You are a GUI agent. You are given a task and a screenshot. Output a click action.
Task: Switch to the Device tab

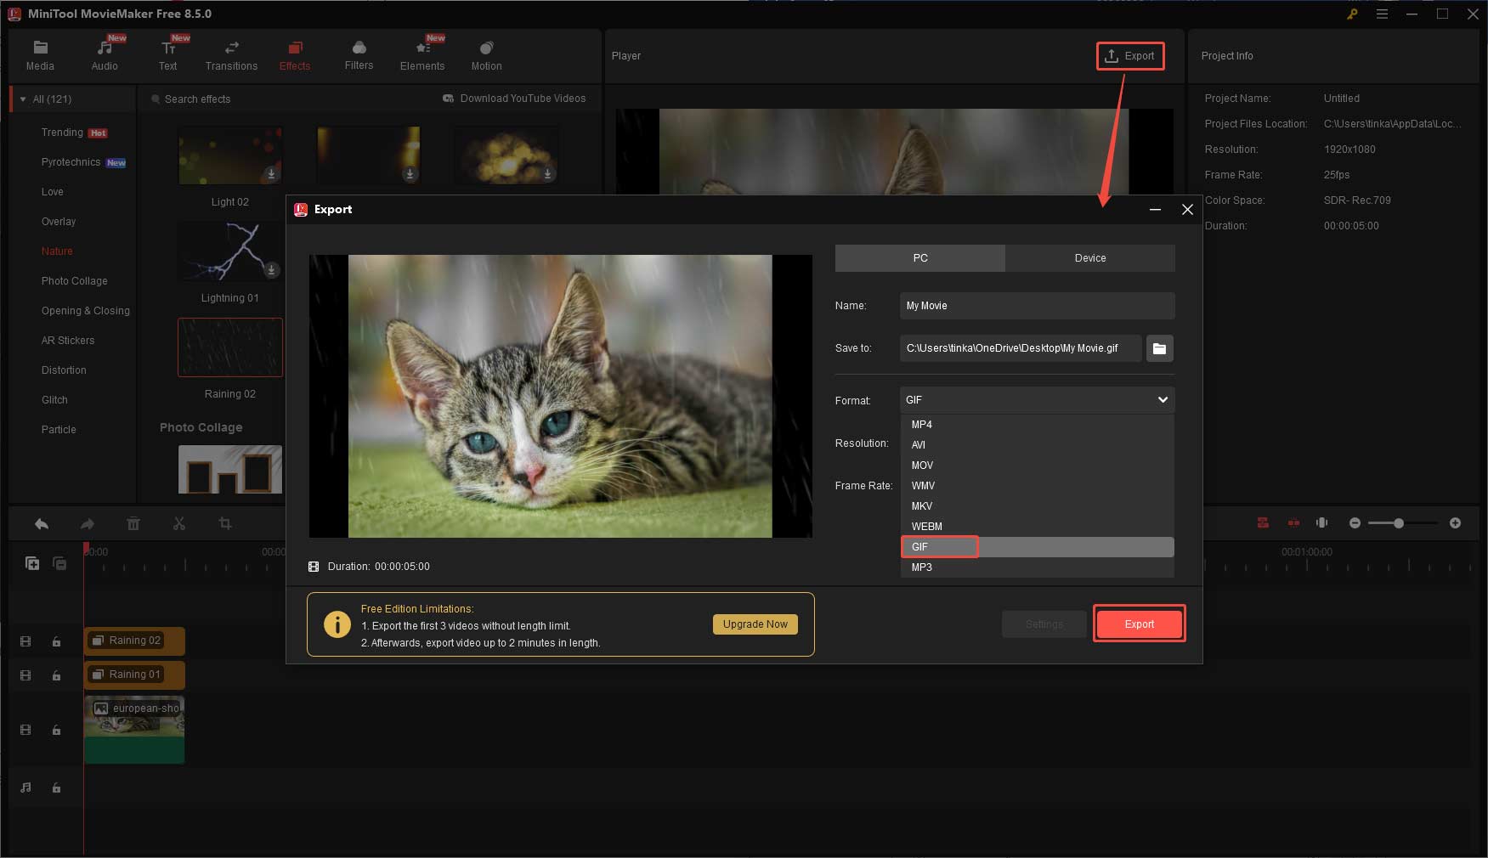click(1090, 257)
